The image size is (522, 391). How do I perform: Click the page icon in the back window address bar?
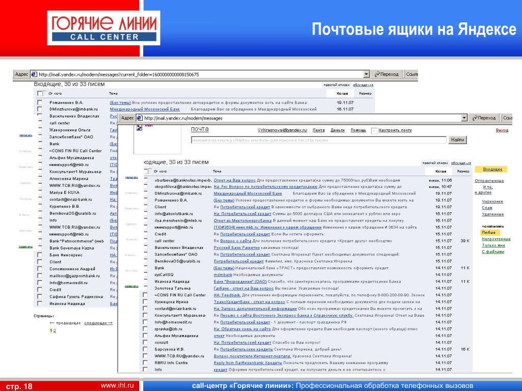[34, 74]
